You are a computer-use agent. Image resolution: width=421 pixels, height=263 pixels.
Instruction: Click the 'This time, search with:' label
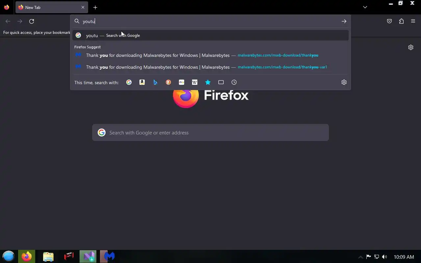coord(96,83)
